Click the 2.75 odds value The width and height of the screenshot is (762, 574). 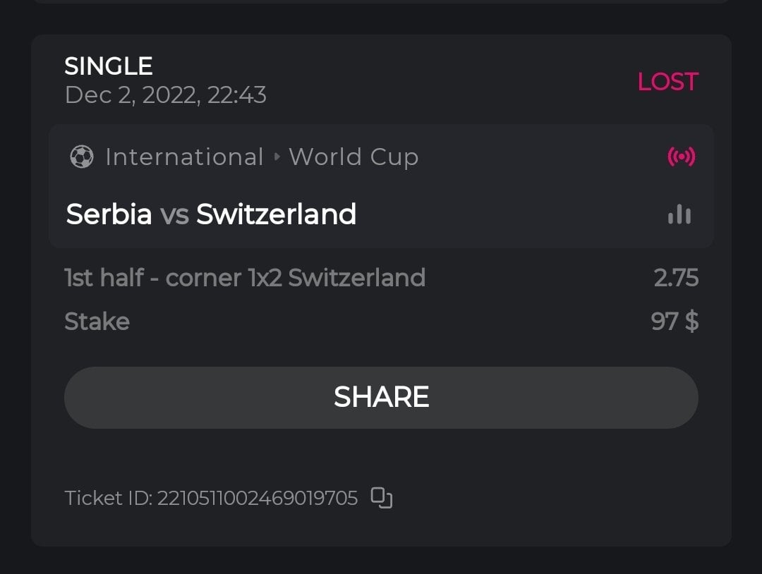(676, 278)
